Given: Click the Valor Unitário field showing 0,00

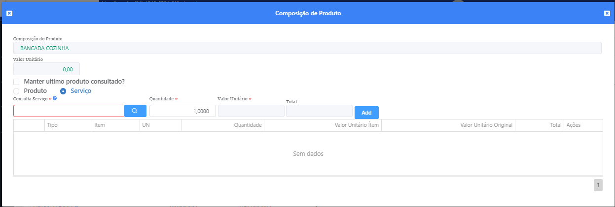Looking at the screenshot, I should click(x=46, y=69).
